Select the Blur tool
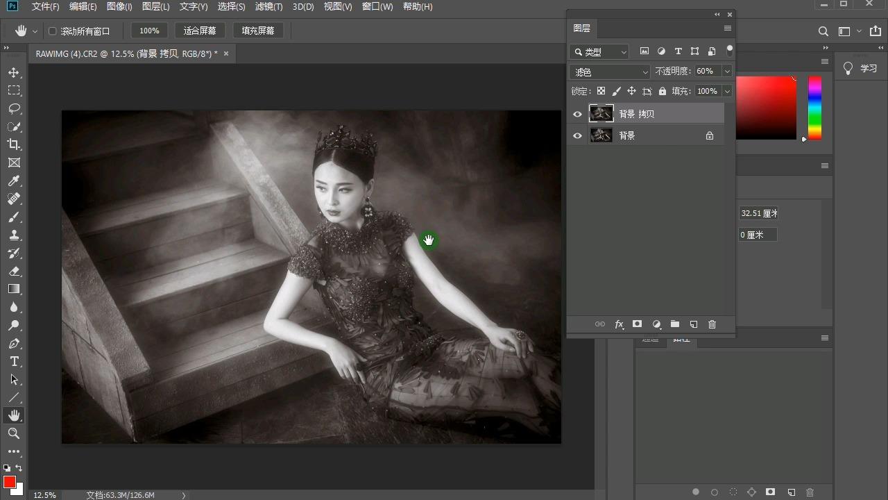This screenshot has height=500, width=888. pos(14,307)
